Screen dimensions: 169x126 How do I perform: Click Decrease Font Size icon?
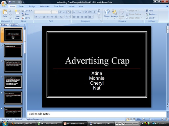[64, 12]
